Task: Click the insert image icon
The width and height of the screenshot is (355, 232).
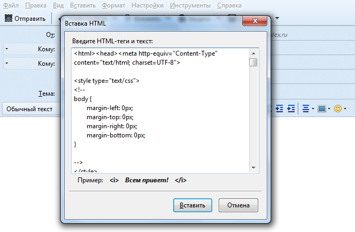Action: pos(321,109)
